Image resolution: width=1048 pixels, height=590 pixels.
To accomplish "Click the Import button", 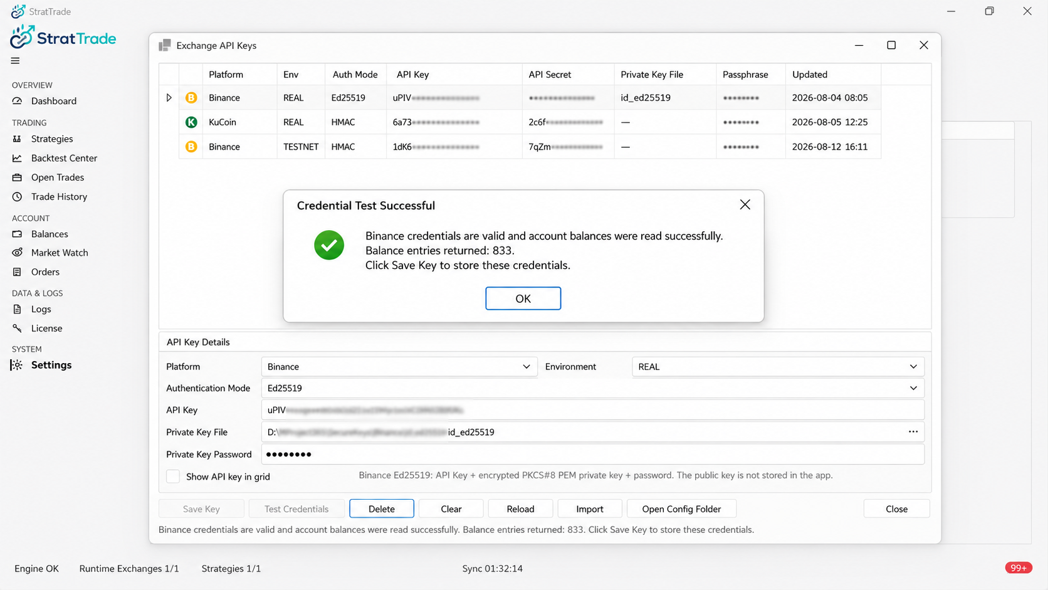I will 590,509.
